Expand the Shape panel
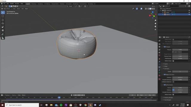 [x=166, y=66]
